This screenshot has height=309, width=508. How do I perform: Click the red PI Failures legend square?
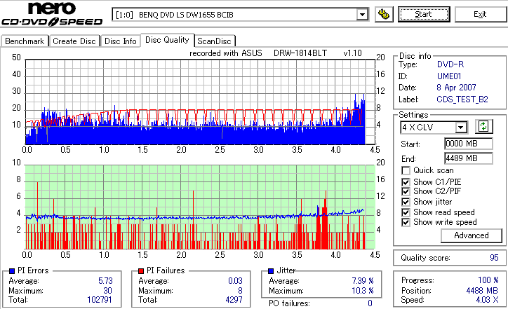[x=141, y=271]
